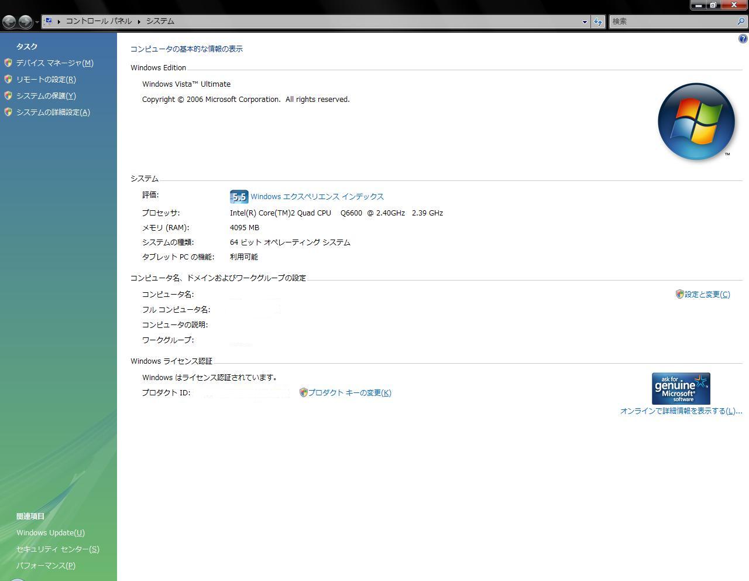749x581 pixels.
Task: Open Windows Update(U) under 関連項目
Action: point(50,533)
